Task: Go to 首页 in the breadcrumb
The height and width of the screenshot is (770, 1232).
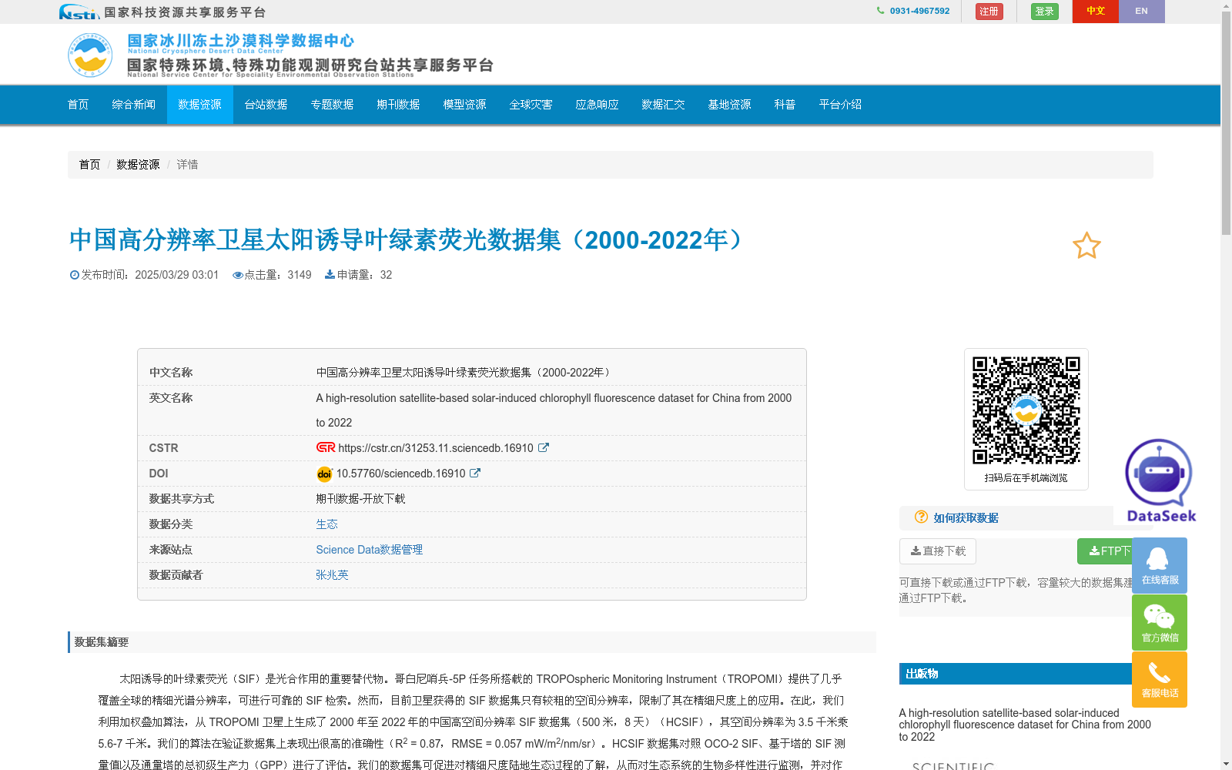Action: pyautogui.click(x=89, y=165)
